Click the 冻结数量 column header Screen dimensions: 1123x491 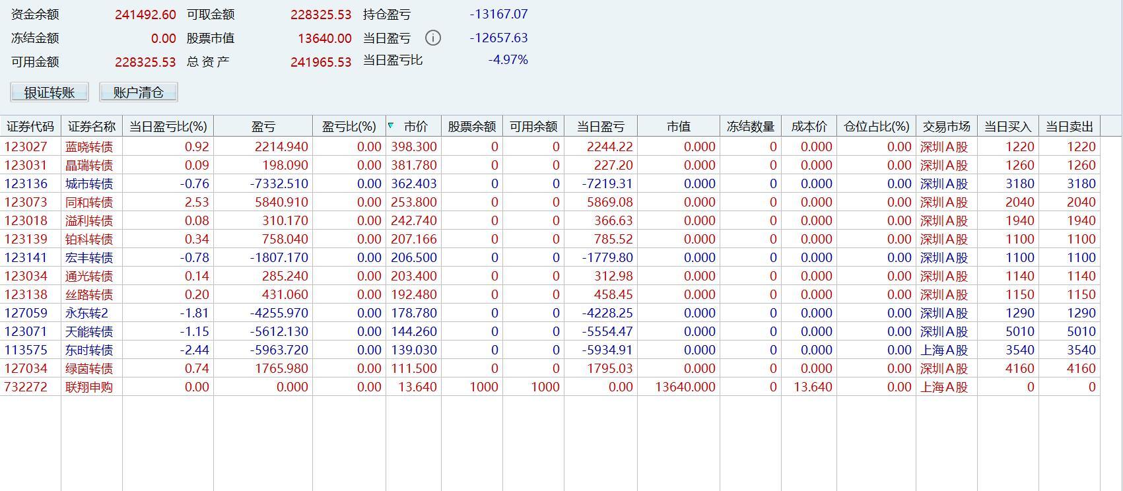[x=751, y=126]
